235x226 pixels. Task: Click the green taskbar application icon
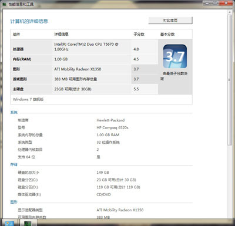tap(28, 223)
